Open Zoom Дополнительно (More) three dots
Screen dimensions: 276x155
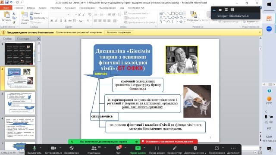pyautogui.click(x=233, y=150)
